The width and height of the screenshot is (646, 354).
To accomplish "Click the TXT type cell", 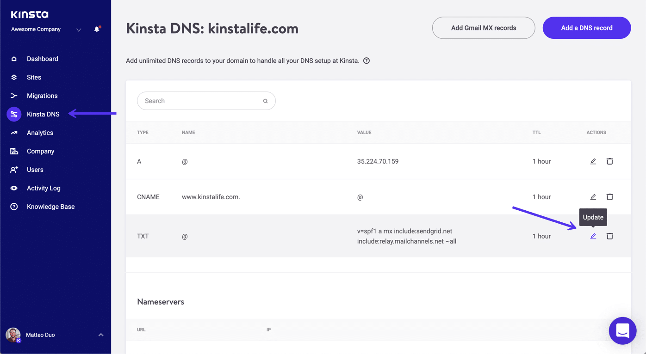I will click(x=143, y=236).
